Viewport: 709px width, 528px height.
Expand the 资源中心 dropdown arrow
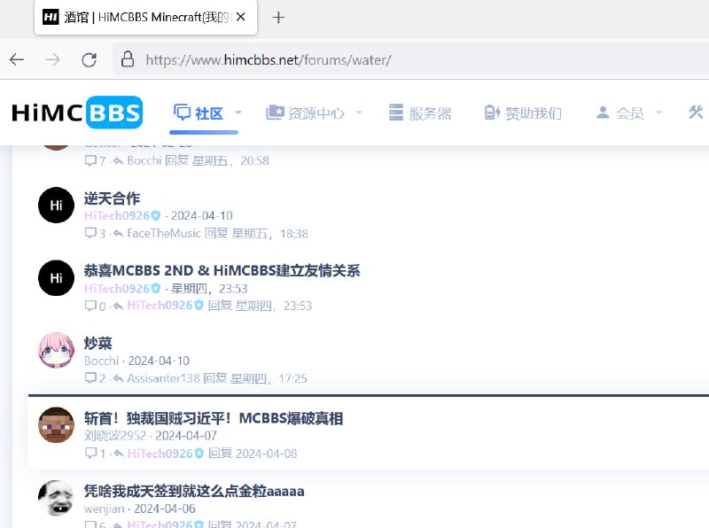tap(359, 113)
